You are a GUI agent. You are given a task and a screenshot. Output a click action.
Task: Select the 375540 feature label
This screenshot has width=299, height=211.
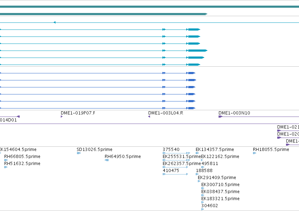coord(171,150)
